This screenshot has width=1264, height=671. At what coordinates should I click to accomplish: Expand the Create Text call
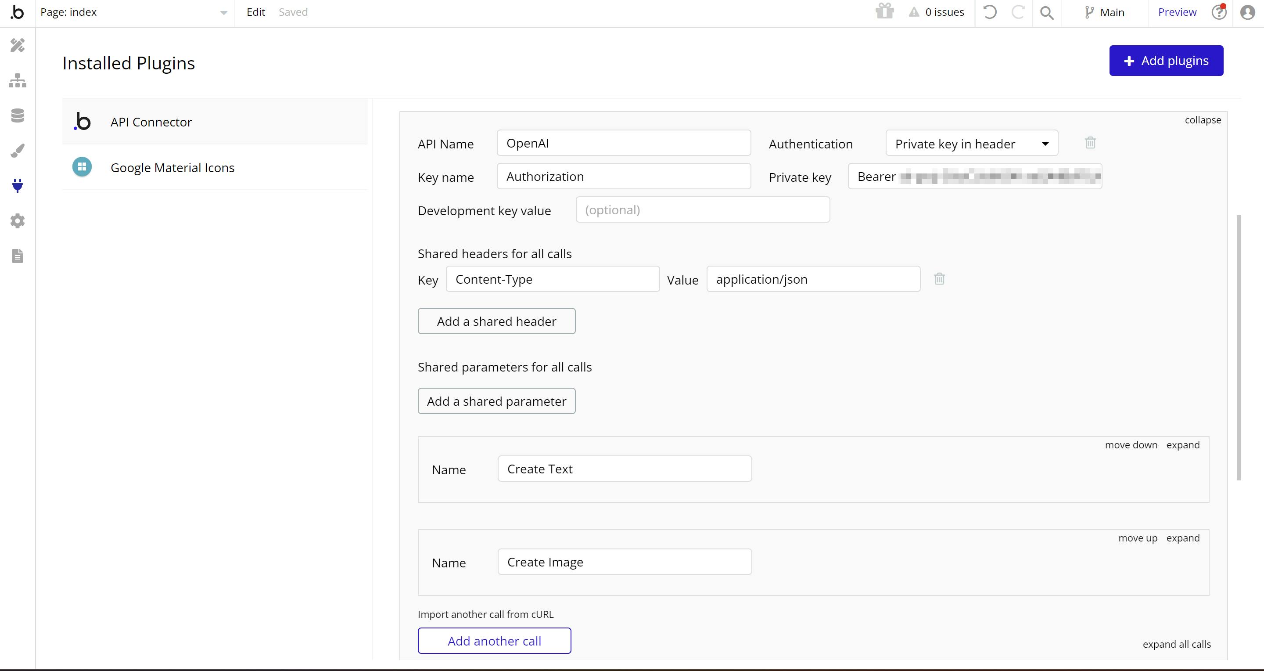[x=1182, y=445]
